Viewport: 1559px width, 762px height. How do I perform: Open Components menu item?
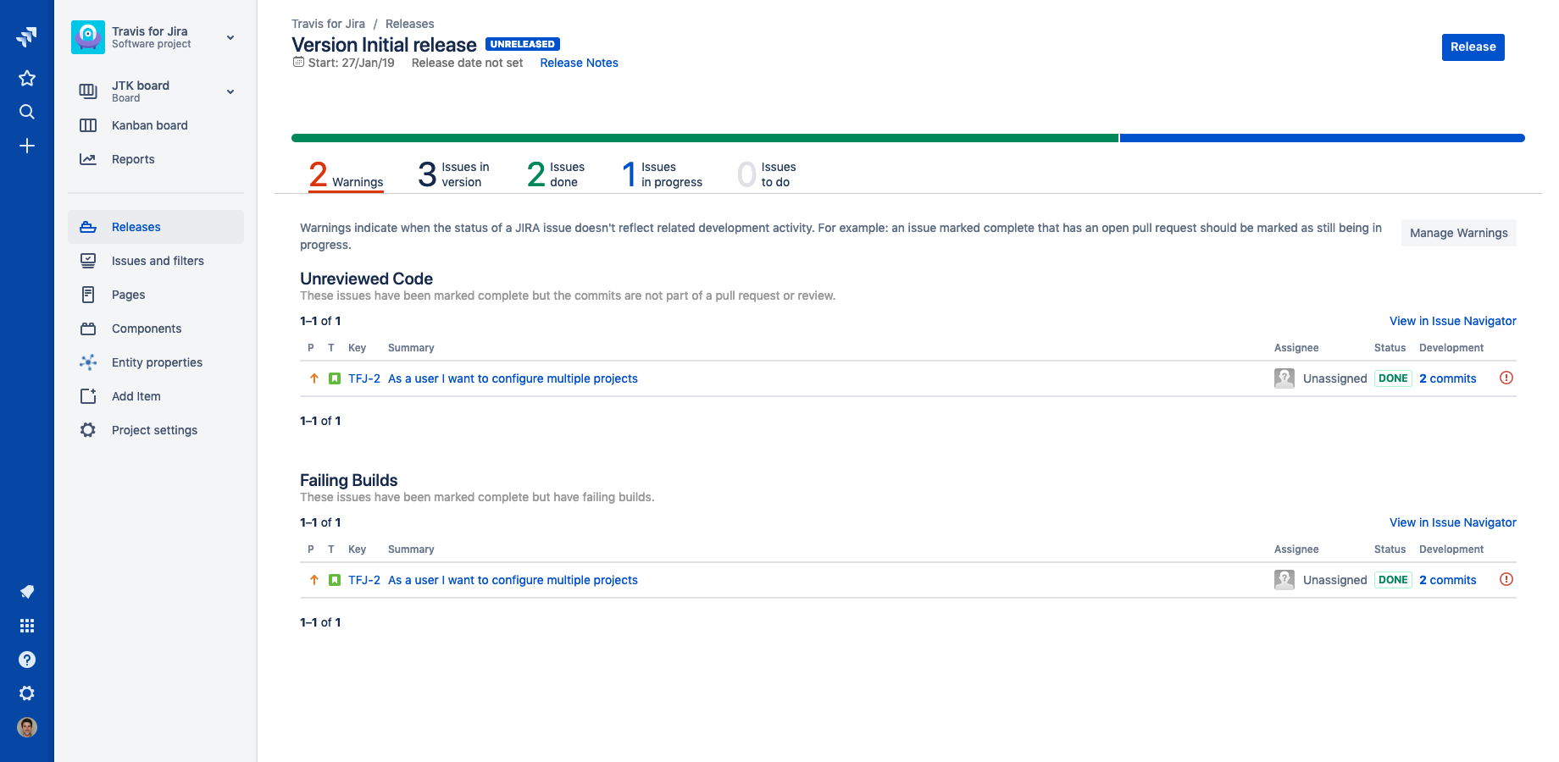[156, 329]
